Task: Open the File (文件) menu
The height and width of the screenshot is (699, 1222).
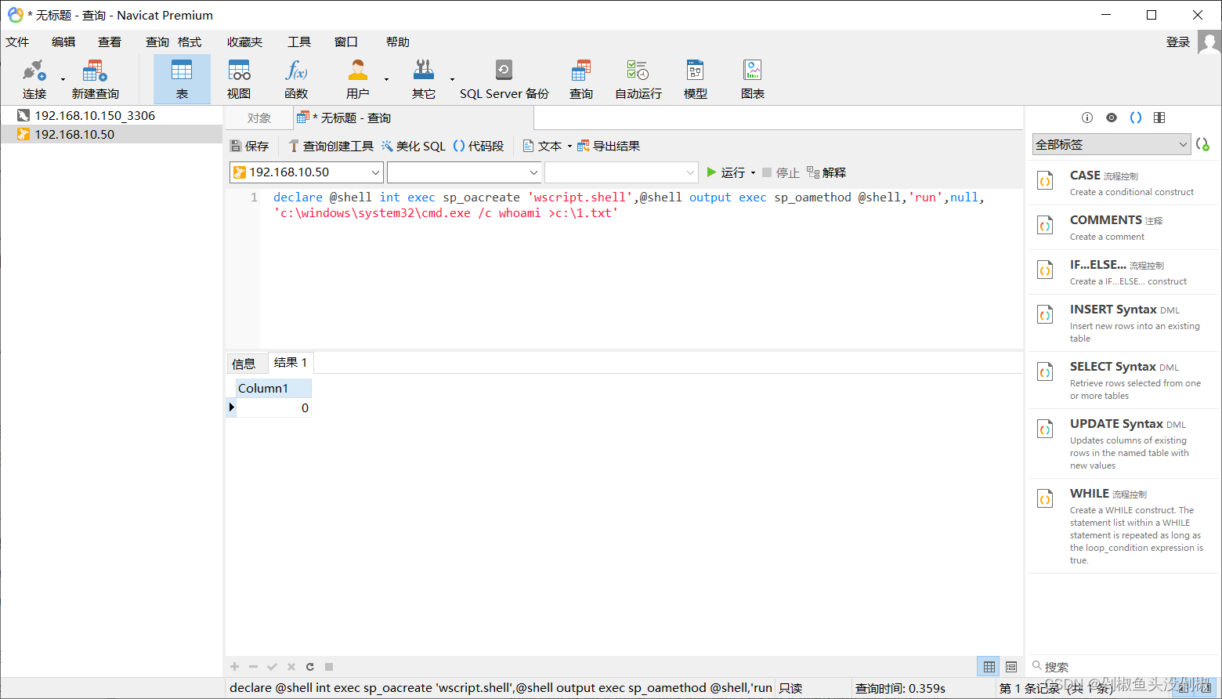Action: 17,42
